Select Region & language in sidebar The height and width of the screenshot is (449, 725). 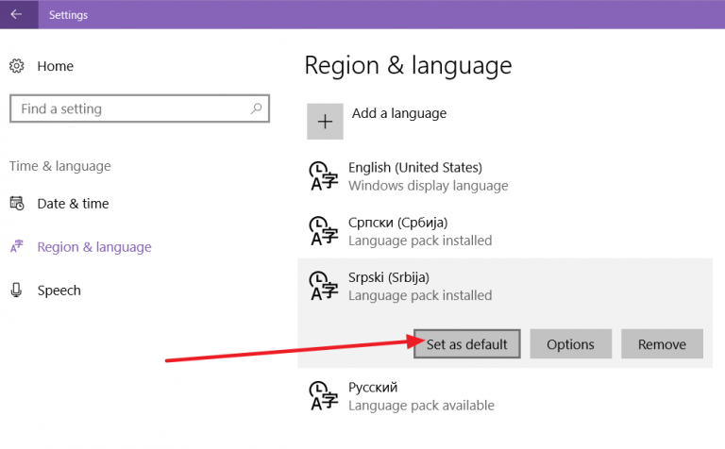94,247
